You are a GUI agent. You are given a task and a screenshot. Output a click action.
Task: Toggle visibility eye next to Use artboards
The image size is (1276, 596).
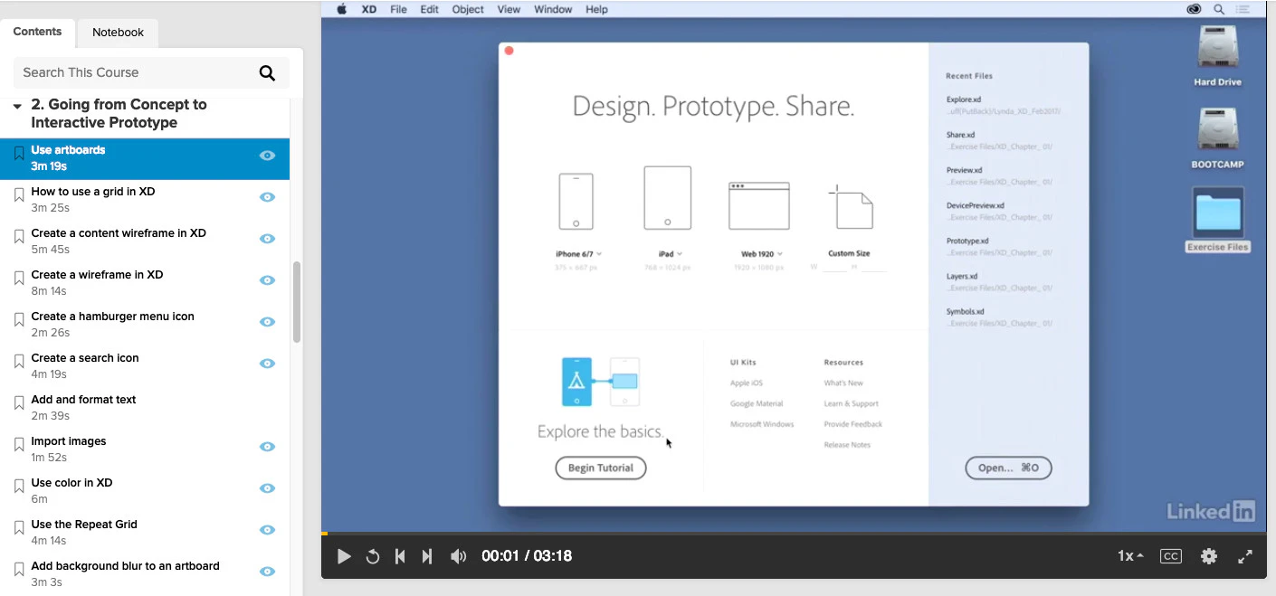(267, 155)
